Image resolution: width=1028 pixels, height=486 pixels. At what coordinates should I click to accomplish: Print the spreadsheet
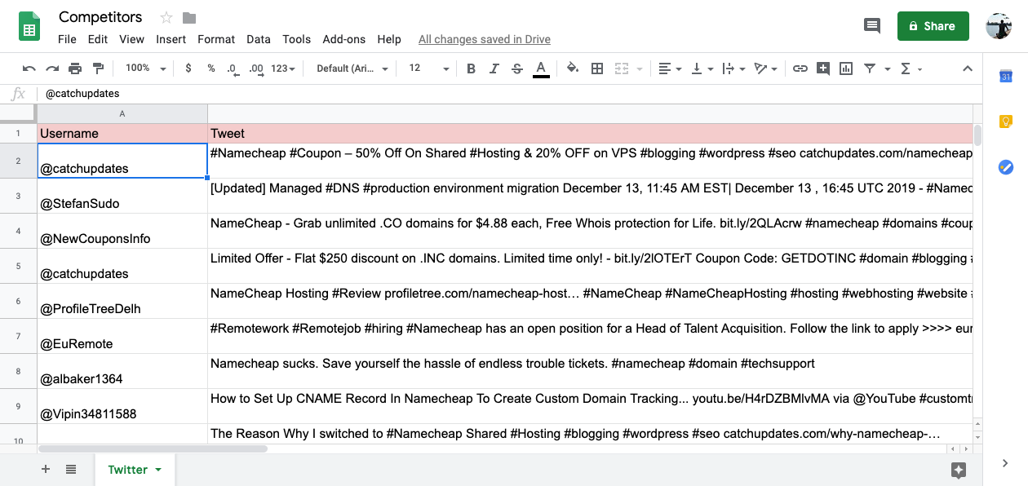(75, 68)
